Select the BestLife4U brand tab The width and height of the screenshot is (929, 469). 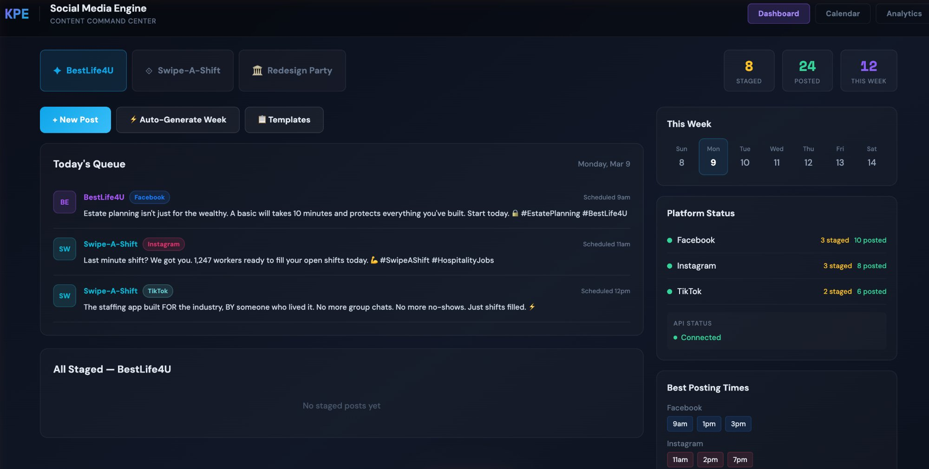83,71
